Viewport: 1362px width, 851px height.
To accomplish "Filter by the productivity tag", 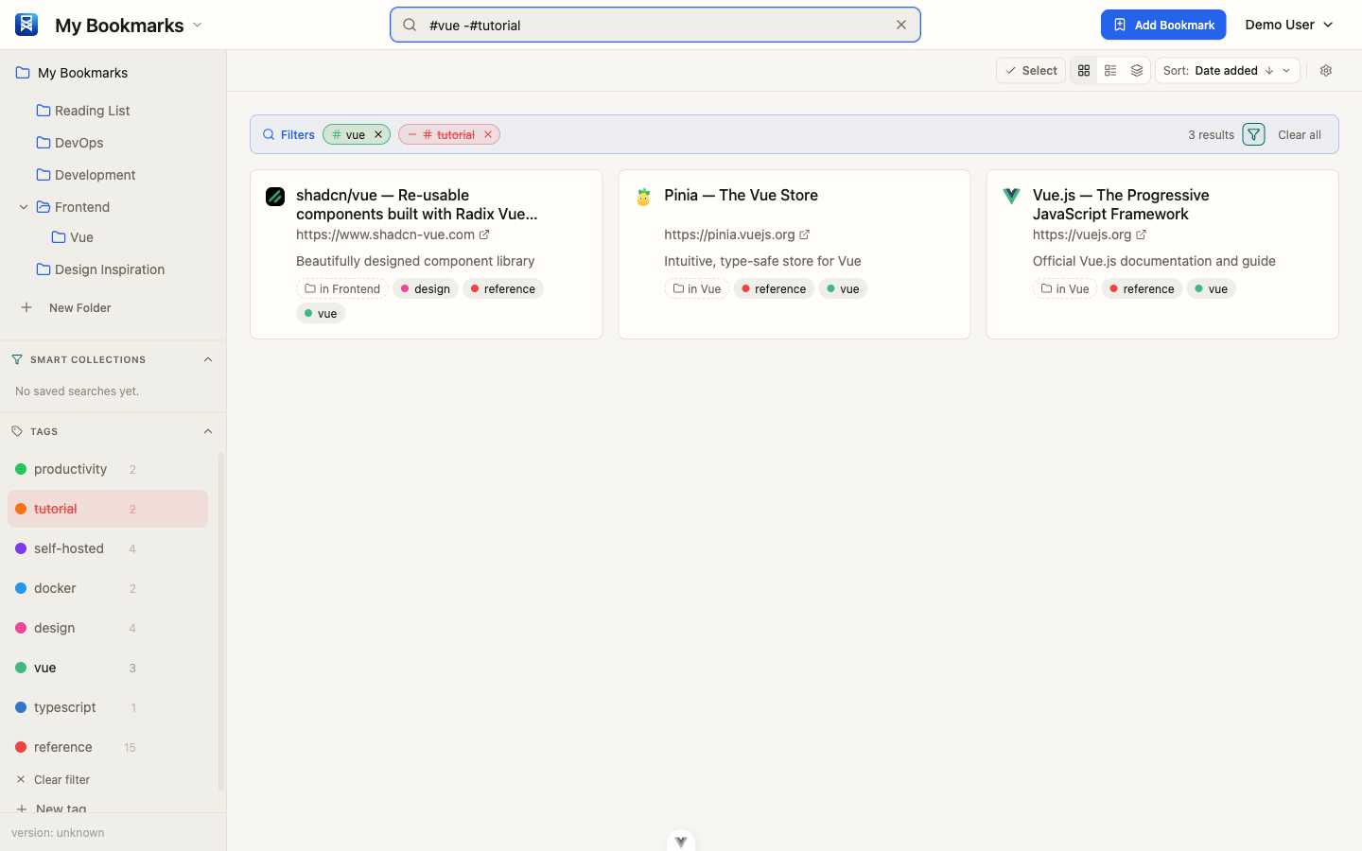I will point(108,469).
